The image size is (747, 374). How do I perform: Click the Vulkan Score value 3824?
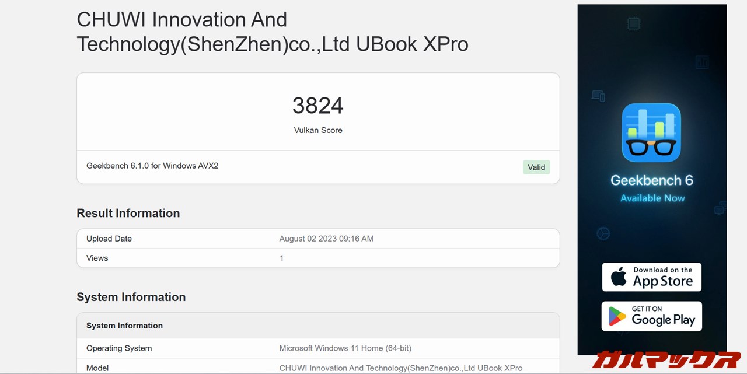coord(318,106)
